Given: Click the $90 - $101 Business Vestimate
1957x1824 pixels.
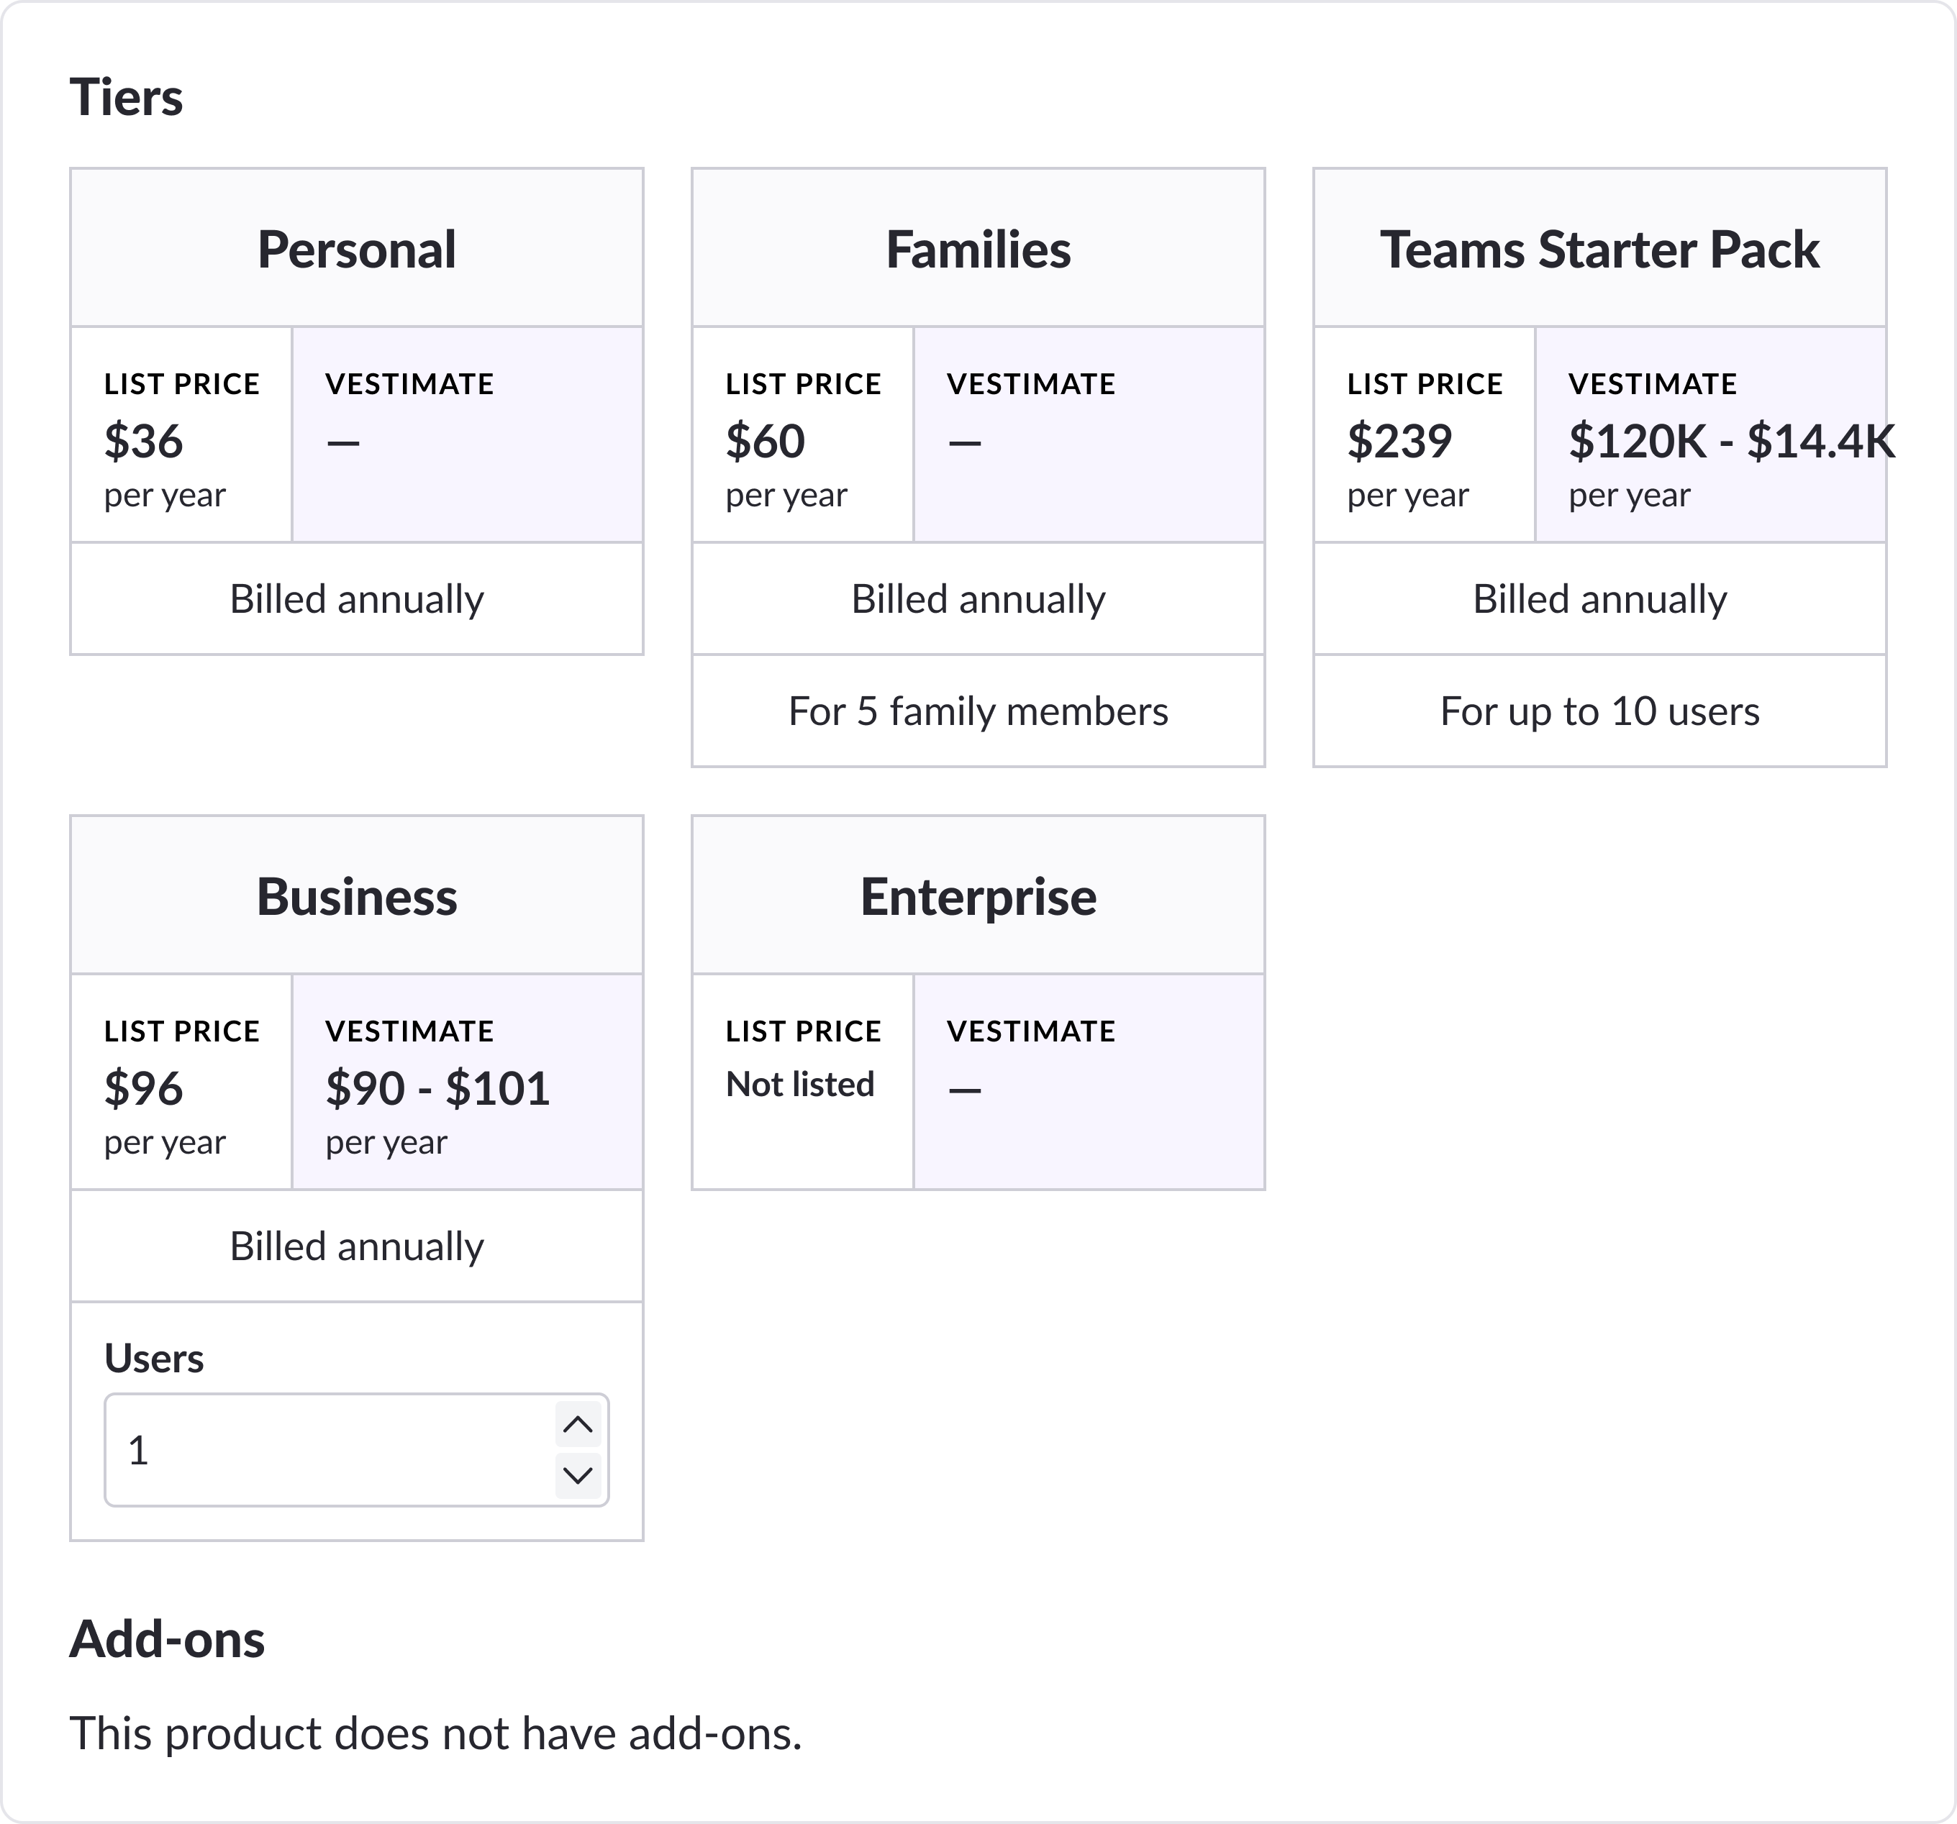Looking at the screenshot, I should (x=437, y=1088).
